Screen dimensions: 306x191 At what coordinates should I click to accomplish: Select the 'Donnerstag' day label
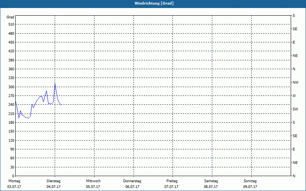click(132, 181)
